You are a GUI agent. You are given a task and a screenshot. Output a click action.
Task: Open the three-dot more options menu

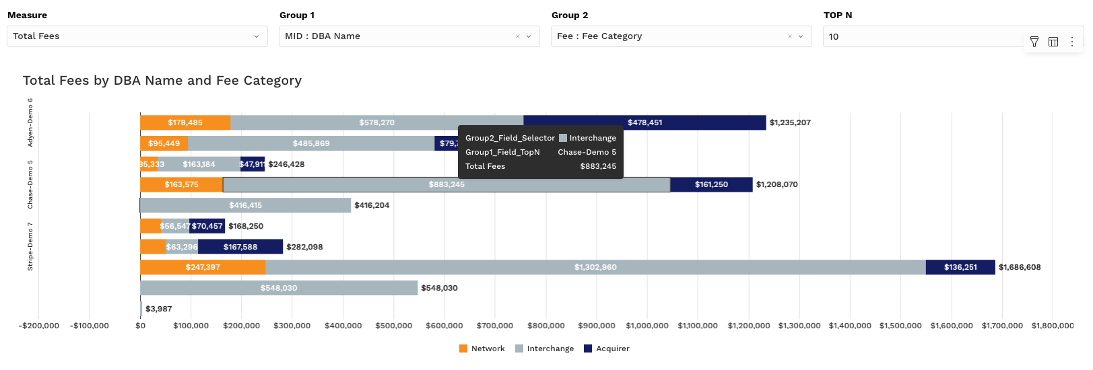coord(1071,42)
